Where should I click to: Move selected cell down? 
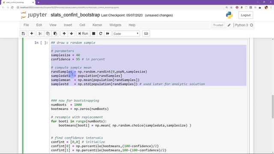click(x=71, y=33)
